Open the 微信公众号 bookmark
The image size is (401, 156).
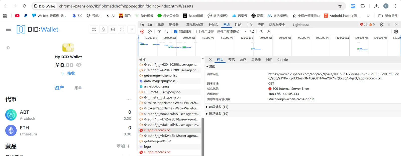click(168, 15)
